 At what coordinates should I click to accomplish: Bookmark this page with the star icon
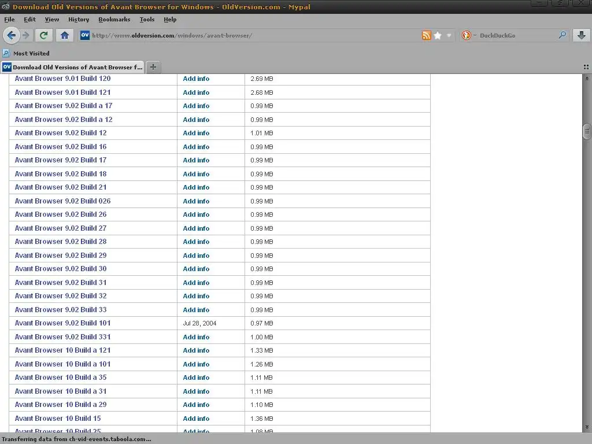(438, 35)
